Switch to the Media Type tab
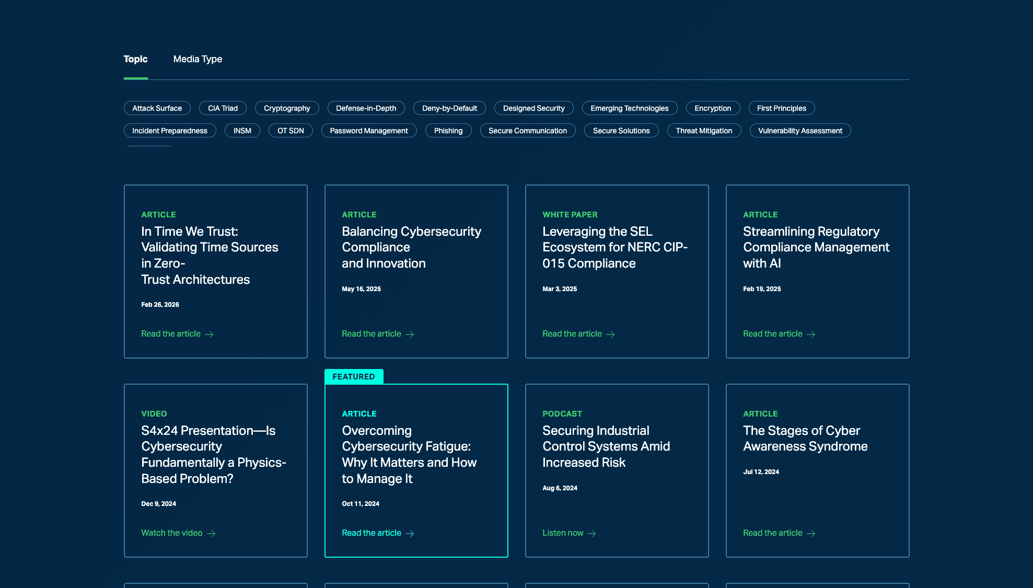 tap(198, 59)
